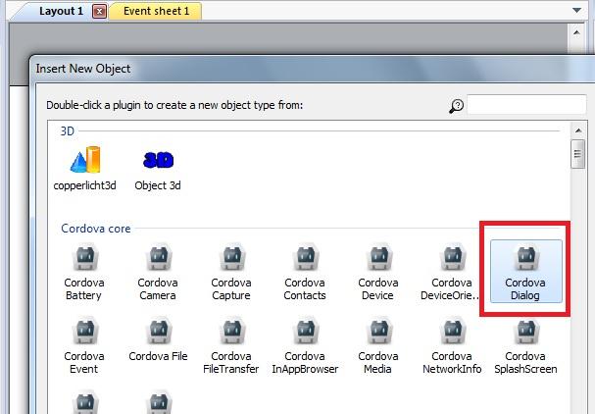Pick the Cordova FileTransfer plugin

(x=231, y=346)
